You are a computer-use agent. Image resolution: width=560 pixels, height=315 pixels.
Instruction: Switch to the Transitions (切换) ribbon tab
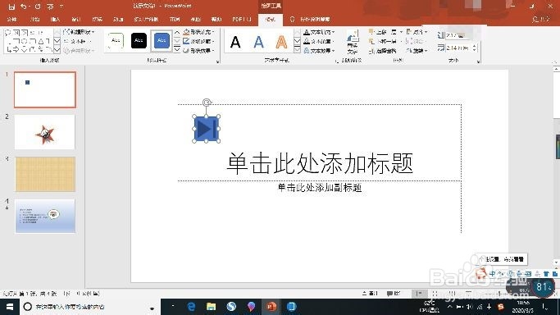(97, 20)
